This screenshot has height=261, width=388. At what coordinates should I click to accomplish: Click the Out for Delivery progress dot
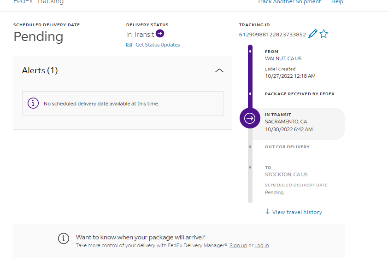(x=250, y=146)
